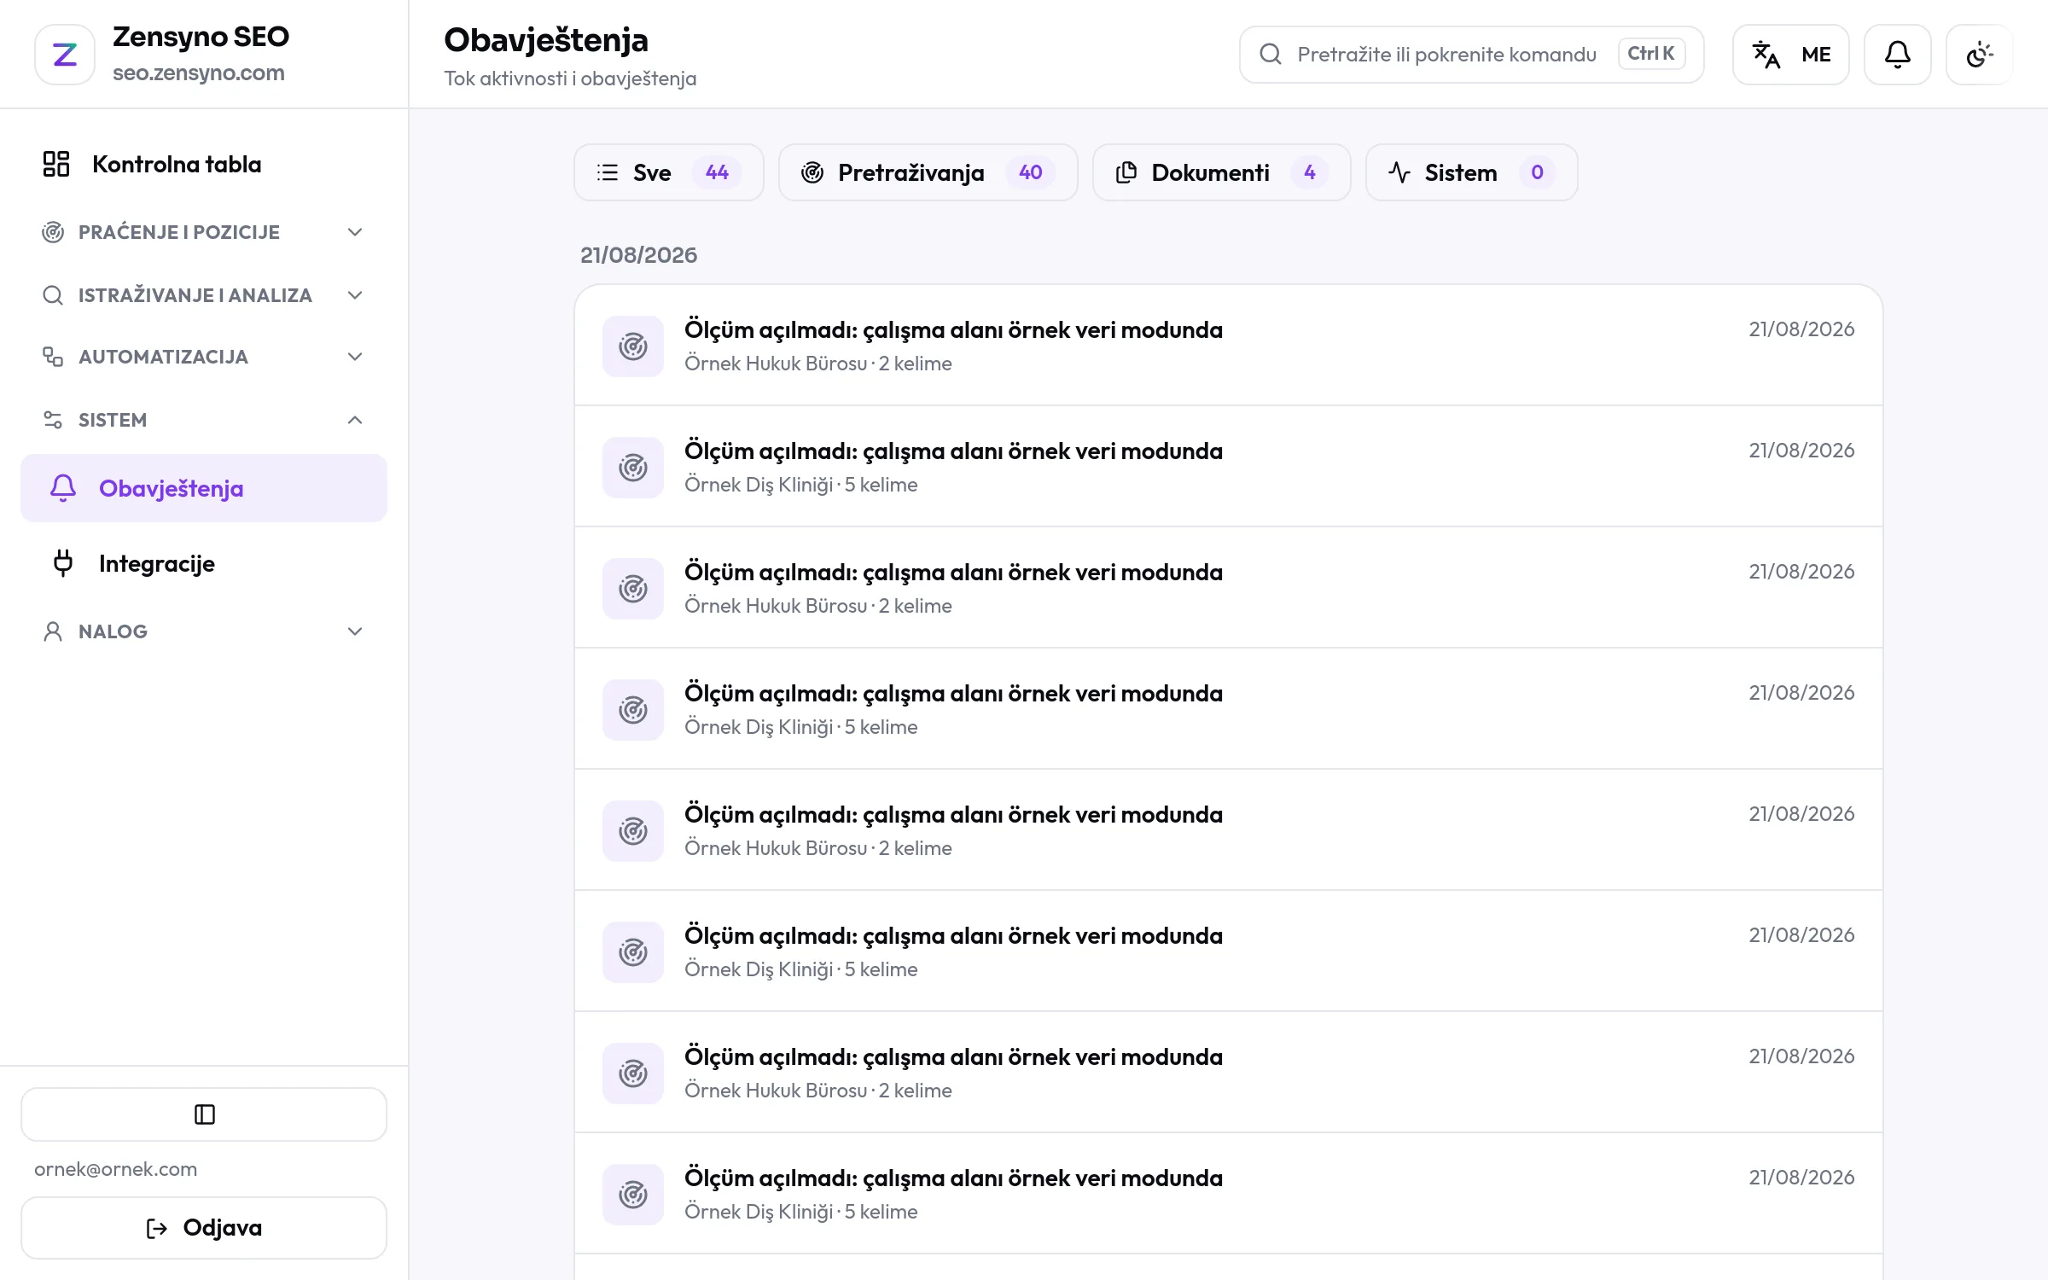The image size is (2048, 1280).
Task: Focus the Pretražite ili pokrenite komandu search field
Action: coord(1471,55)
